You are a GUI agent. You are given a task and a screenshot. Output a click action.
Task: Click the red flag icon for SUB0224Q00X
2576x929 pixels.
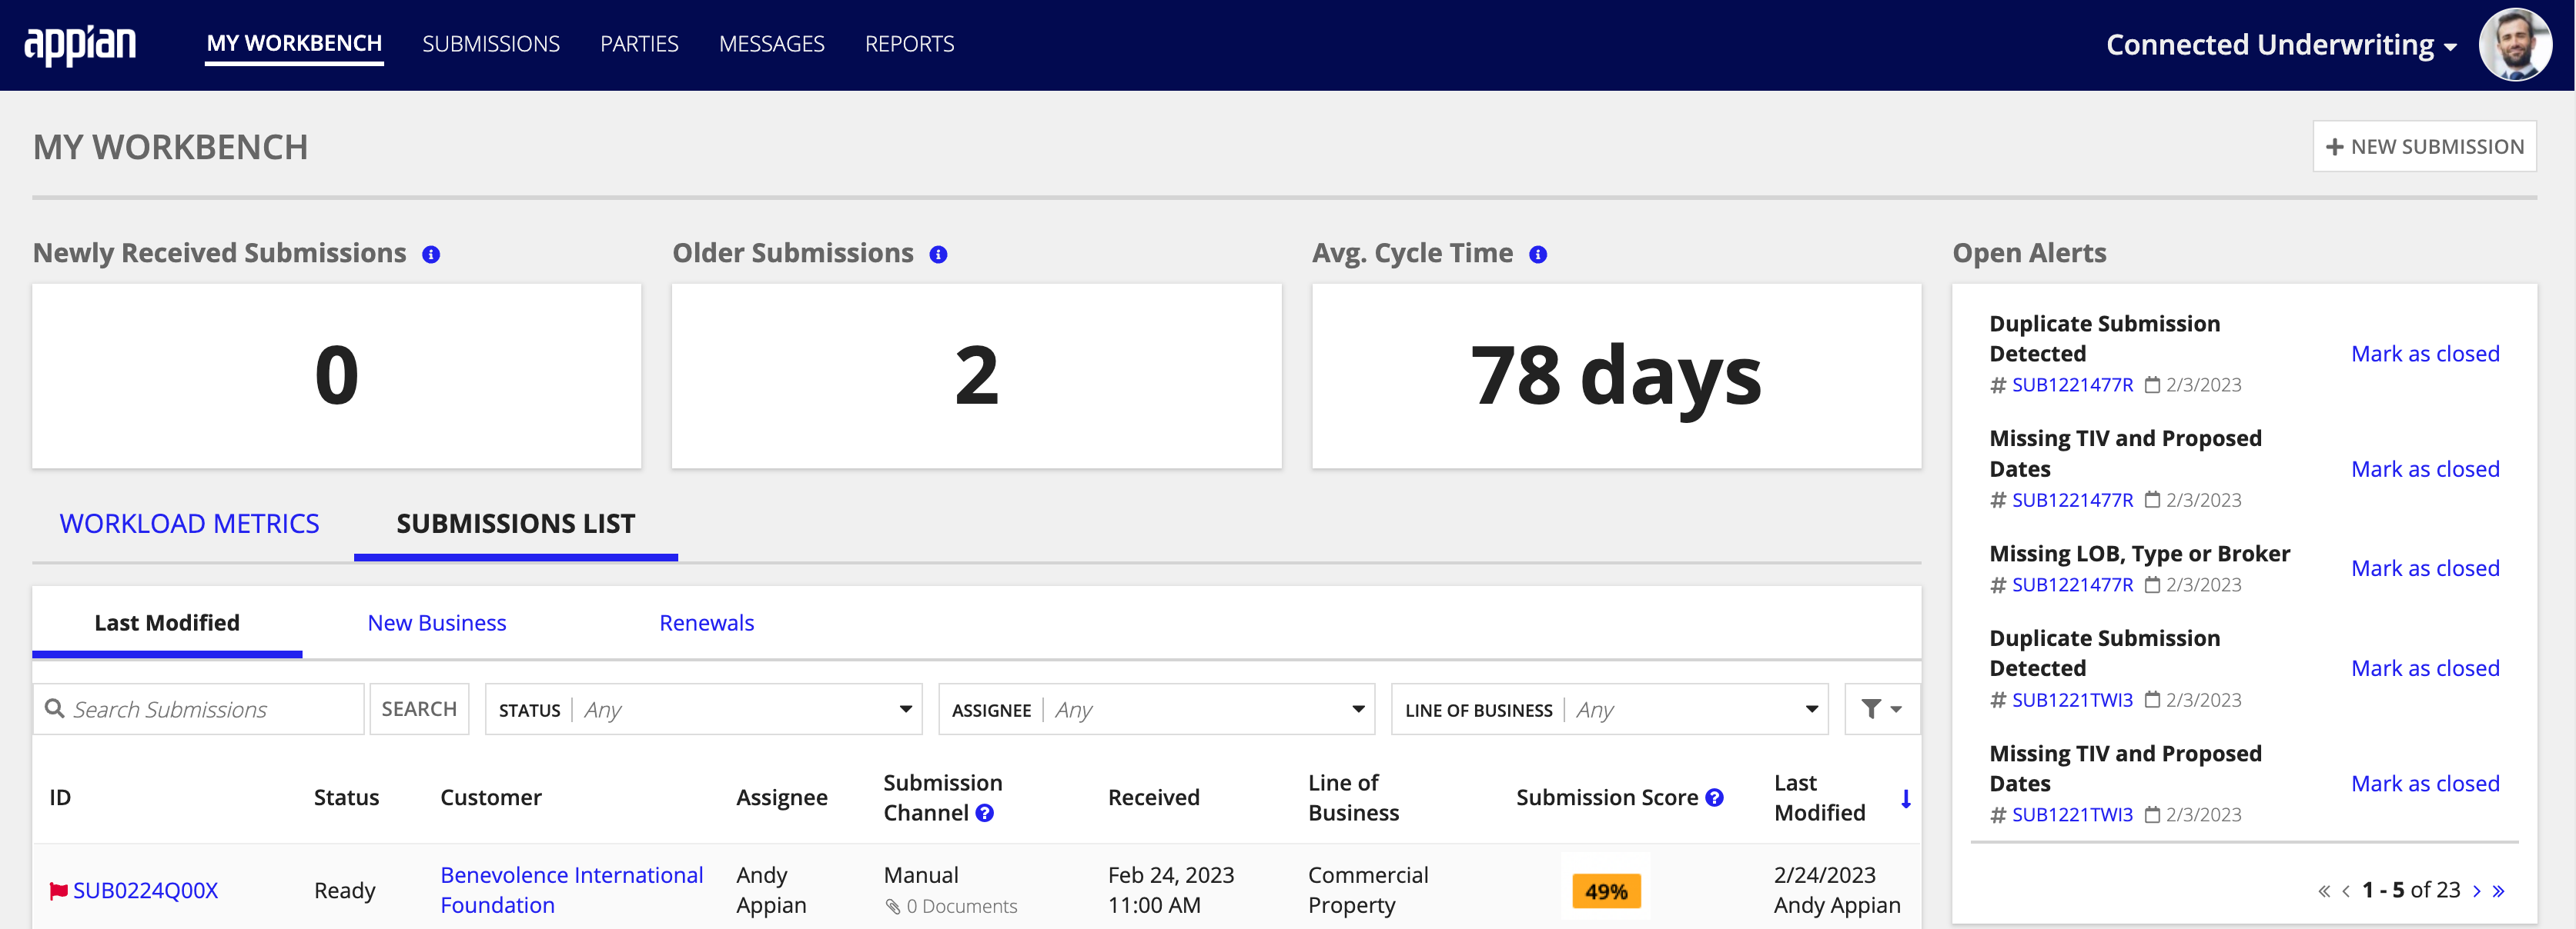(59, 891)
